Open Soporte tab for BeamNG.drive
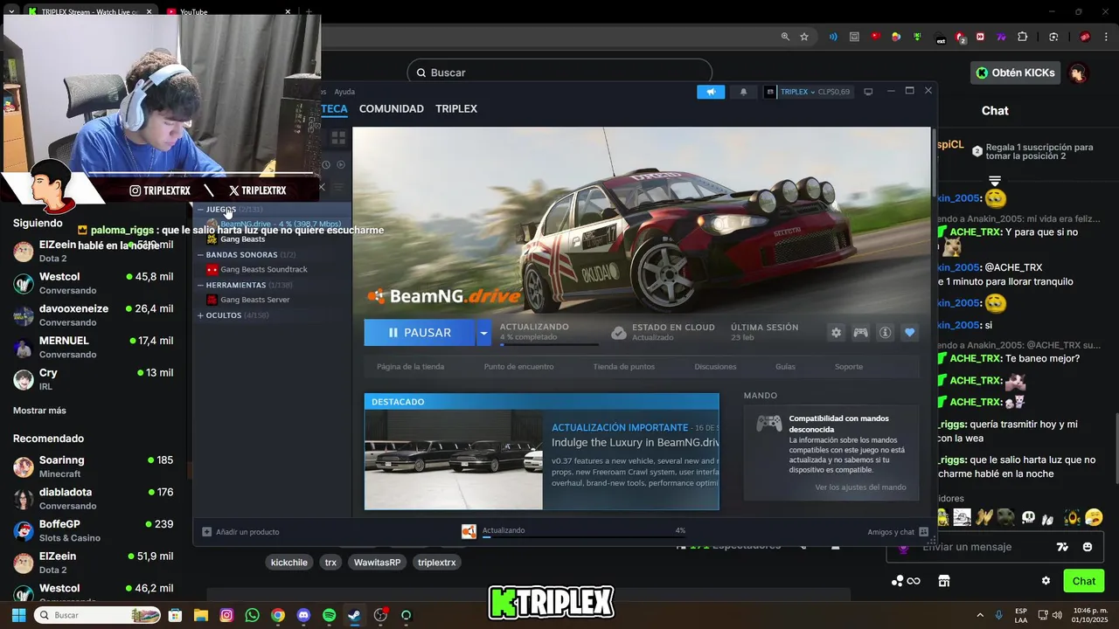 [849, 367]
